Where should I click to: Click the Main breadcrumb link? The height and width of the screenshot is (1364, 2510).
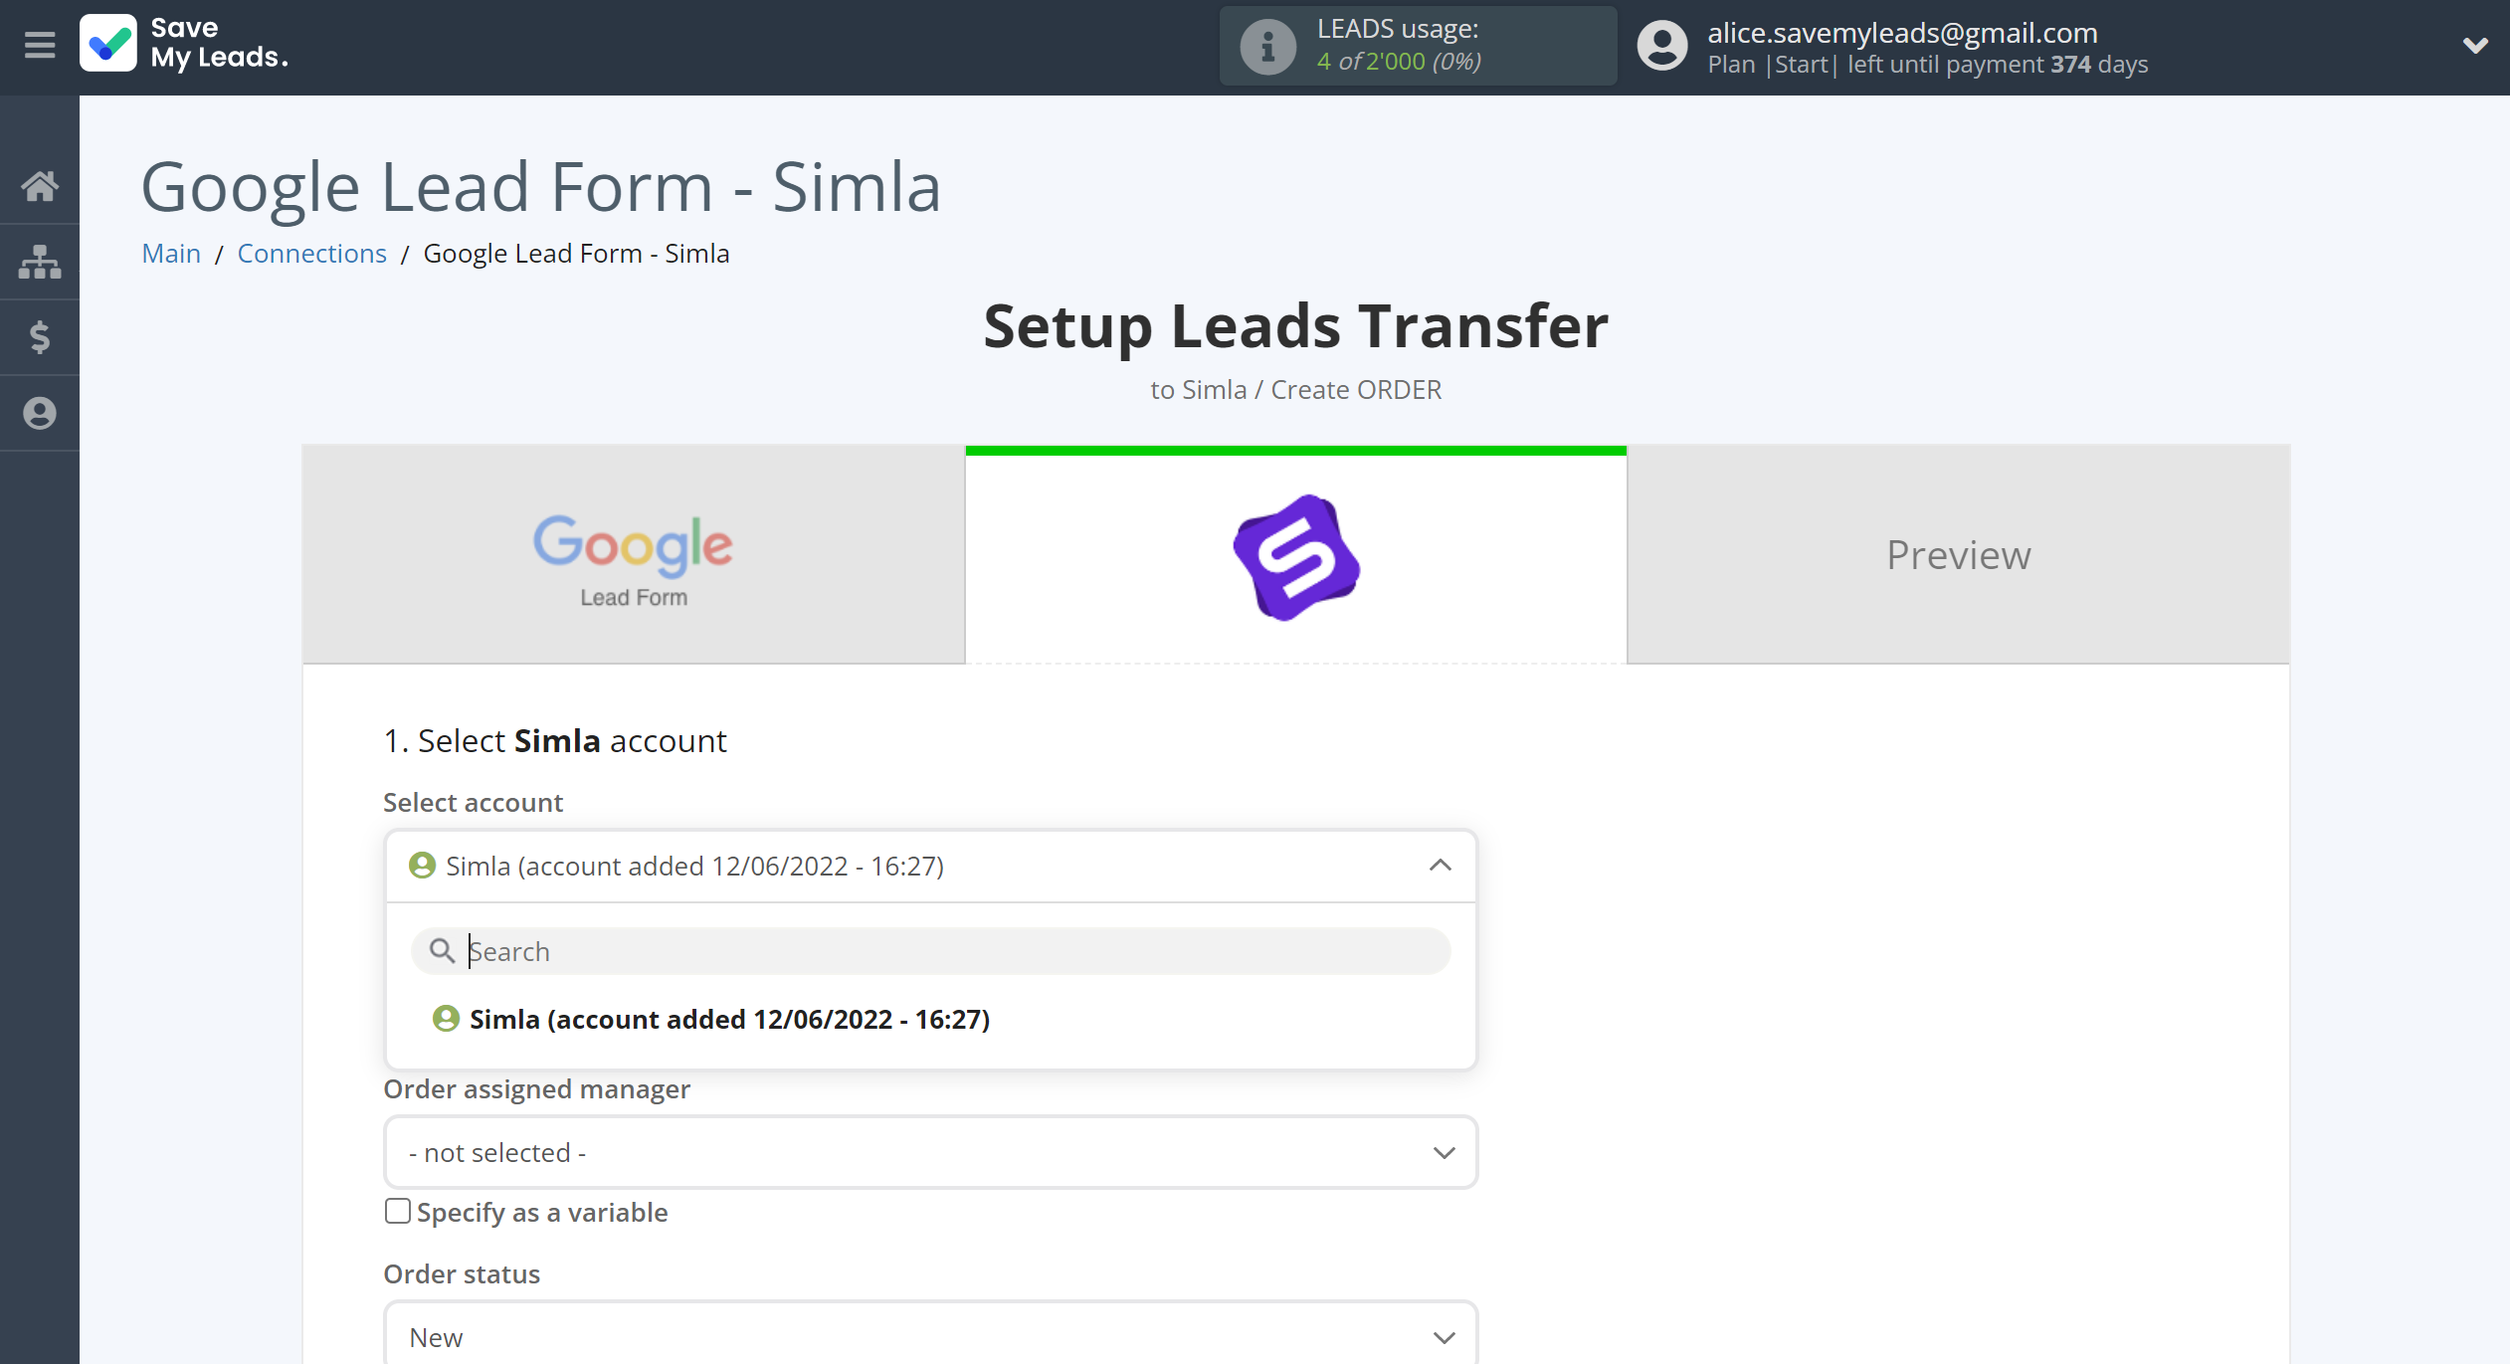(x=171, y=252)
